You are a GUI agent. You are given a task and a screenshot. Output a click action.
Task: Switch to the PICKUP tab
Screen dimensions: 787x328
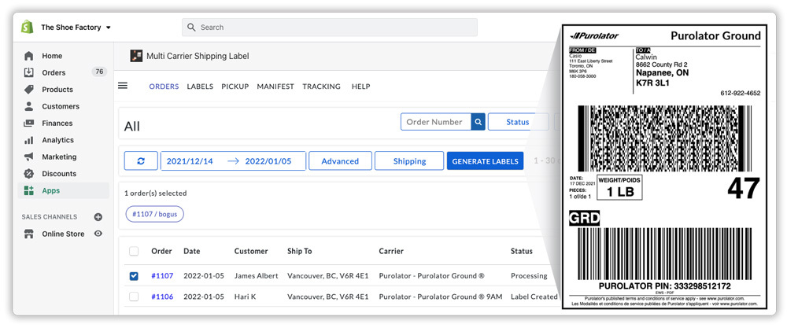tap(235, 87)
